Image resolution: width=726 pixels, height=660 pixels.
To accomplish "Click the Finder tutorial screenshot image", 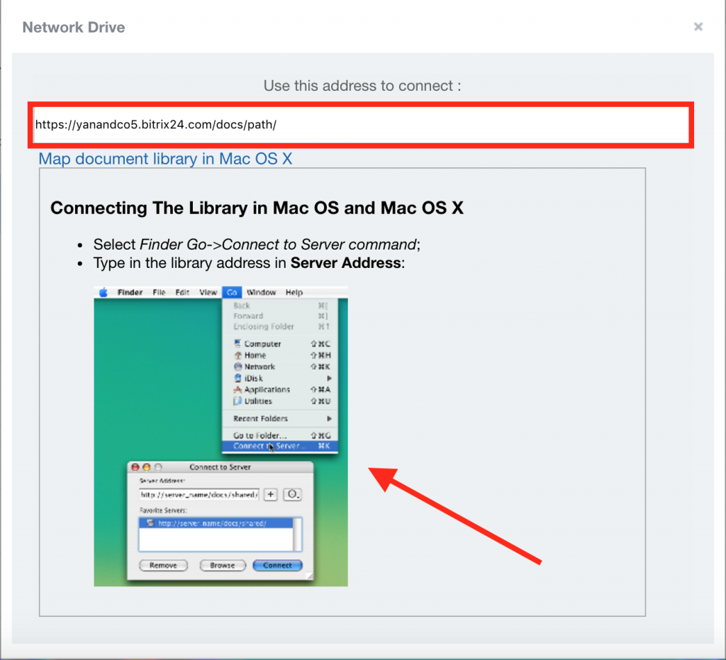I will click(x=221, y=437).
